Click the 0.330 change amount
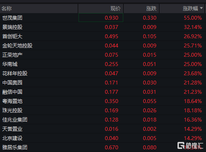 pos(150,18)
